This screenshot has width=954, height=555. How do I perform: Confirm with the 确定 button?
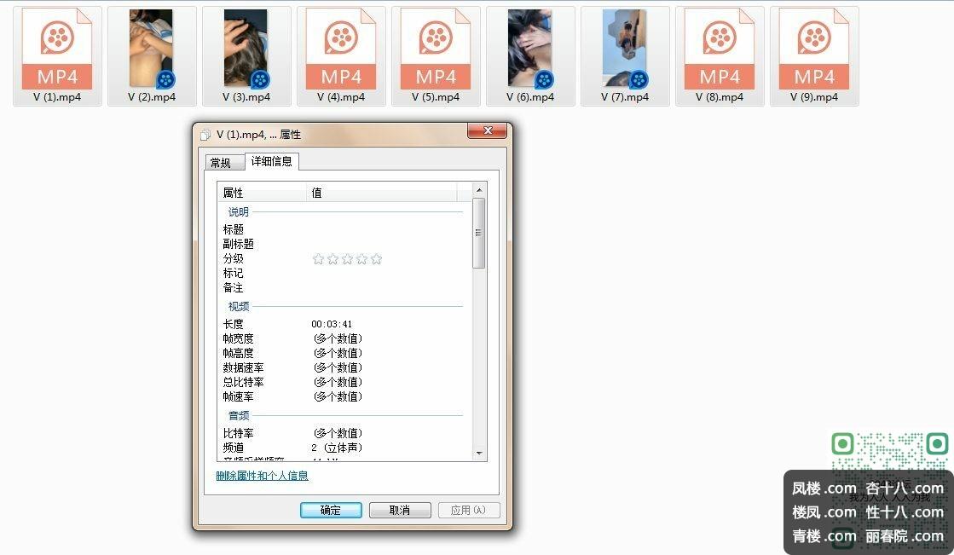(x=331, y=510)
